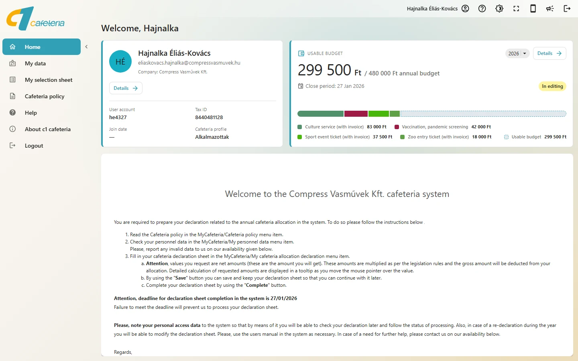Switch to mobile view icon
The image size is (578, 361).
click(533, 8)
